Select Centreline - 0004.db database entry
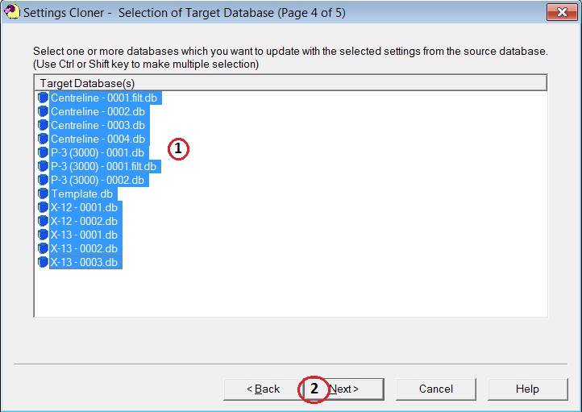The width and height of the screenshot is (582, 412). click(x=98, y=139)
